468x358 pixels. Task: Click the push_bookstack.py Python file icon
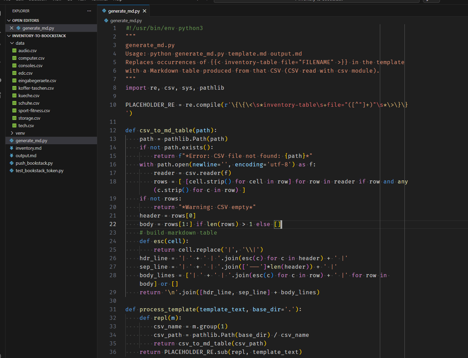click(x=12, y=163)
